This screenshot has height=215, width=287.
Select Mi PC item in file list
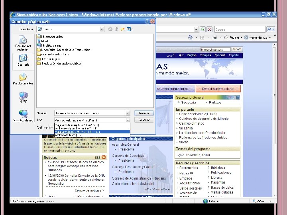pos(43,41)
